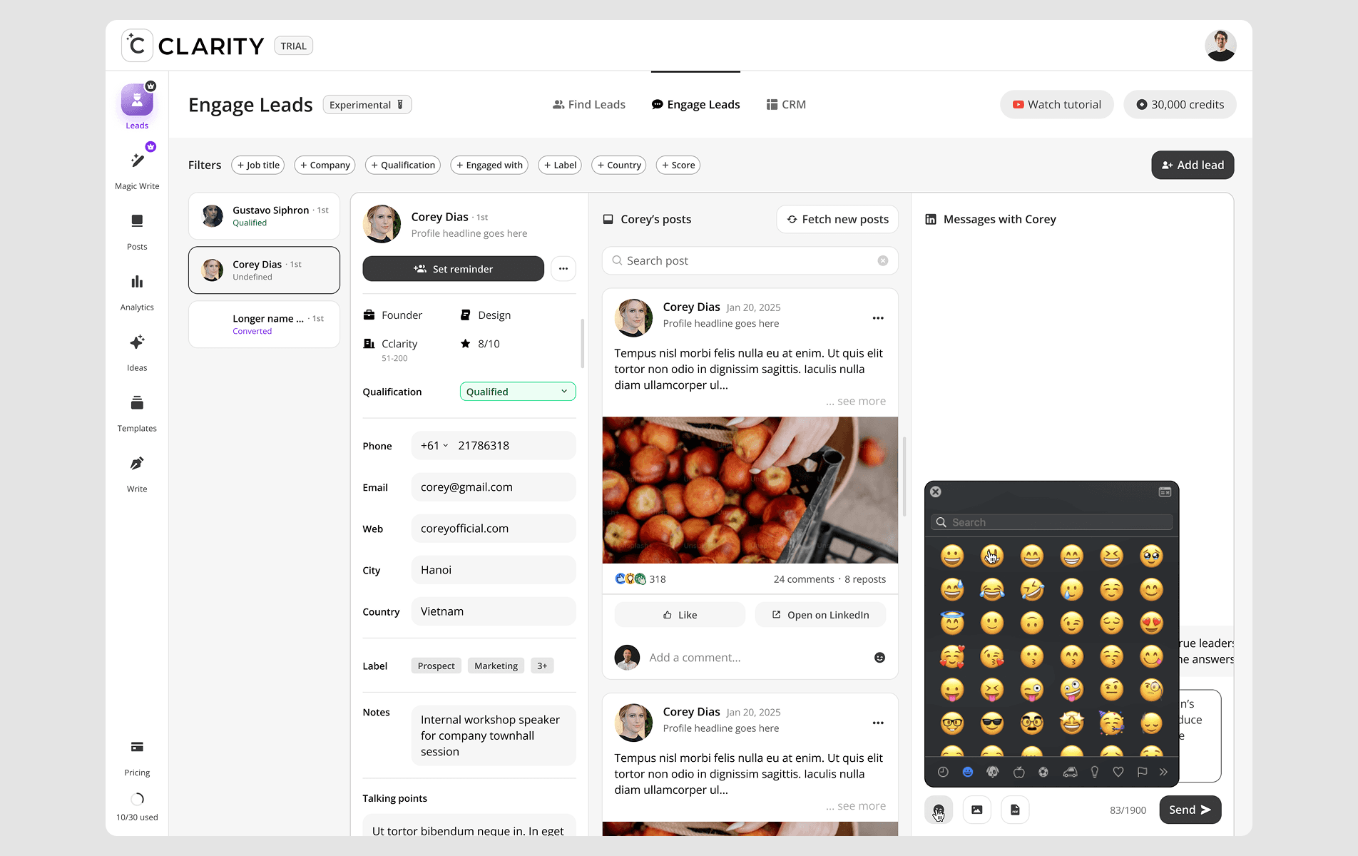Select the symbols heart emoji category
Image resolution: width=1358 pixels, height=856 pixels.
(x=1118, y=772)
